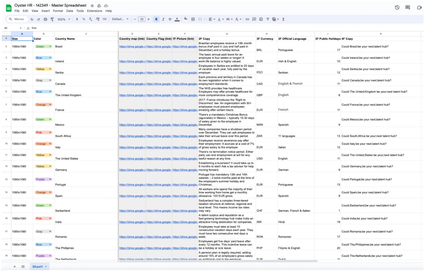The height and width of the screenshot is (271, 425).
Task: Select the Paint format tool
Action: (x=52, y=19)
